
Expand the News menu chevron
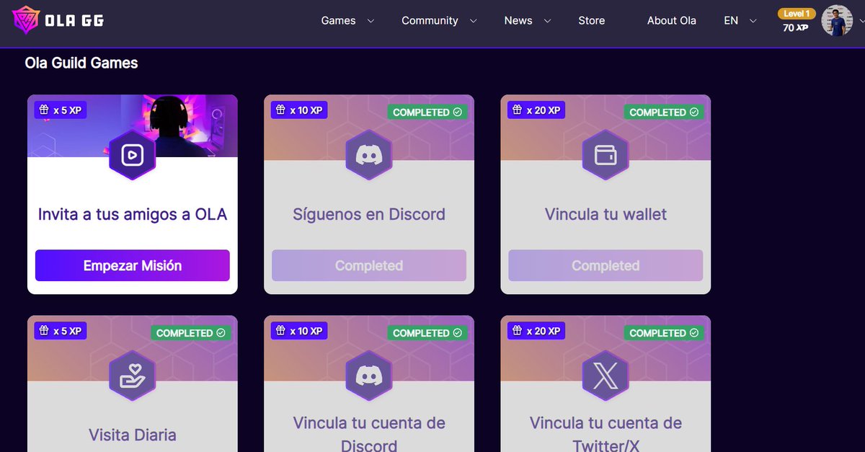pos(547,21)
